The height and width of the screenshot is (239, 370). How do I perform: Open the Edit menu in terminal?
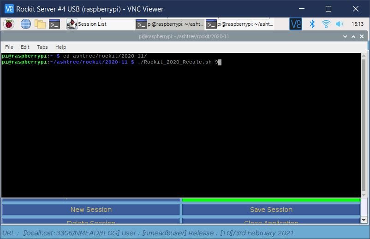pyautogui.click(x=25, y=47)
